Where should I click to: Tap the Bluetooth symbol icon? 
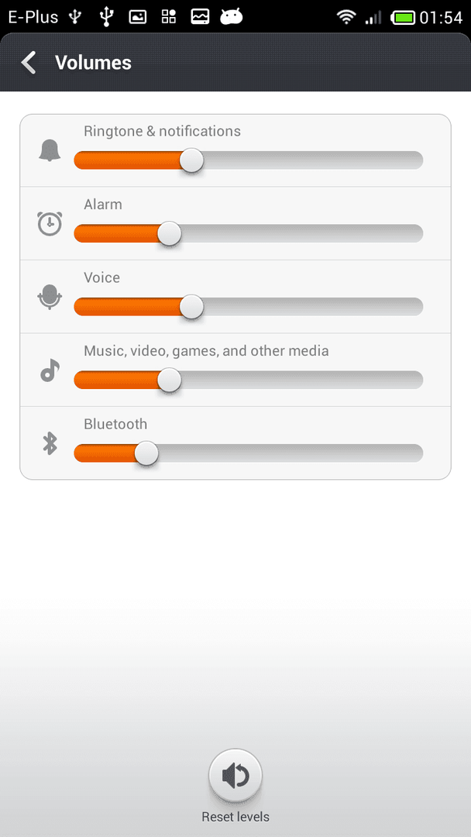[x=50, y=443]
